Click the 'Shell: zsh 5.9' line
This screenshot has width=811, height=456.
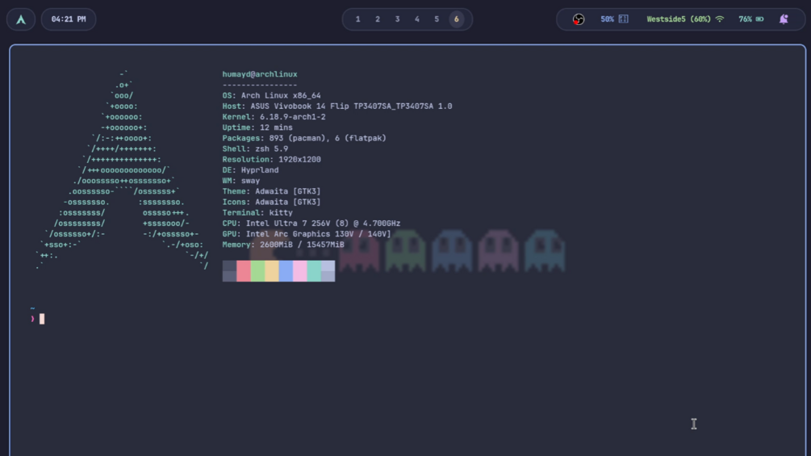[256, 149]
